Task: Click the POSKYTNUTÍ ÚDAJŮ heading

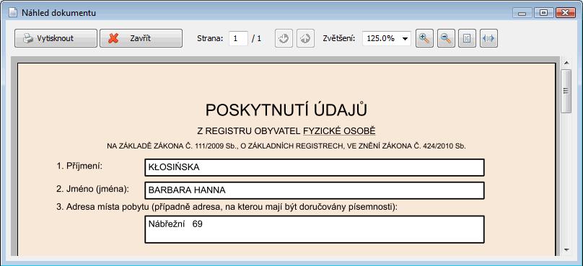Action: coord(286,110)
